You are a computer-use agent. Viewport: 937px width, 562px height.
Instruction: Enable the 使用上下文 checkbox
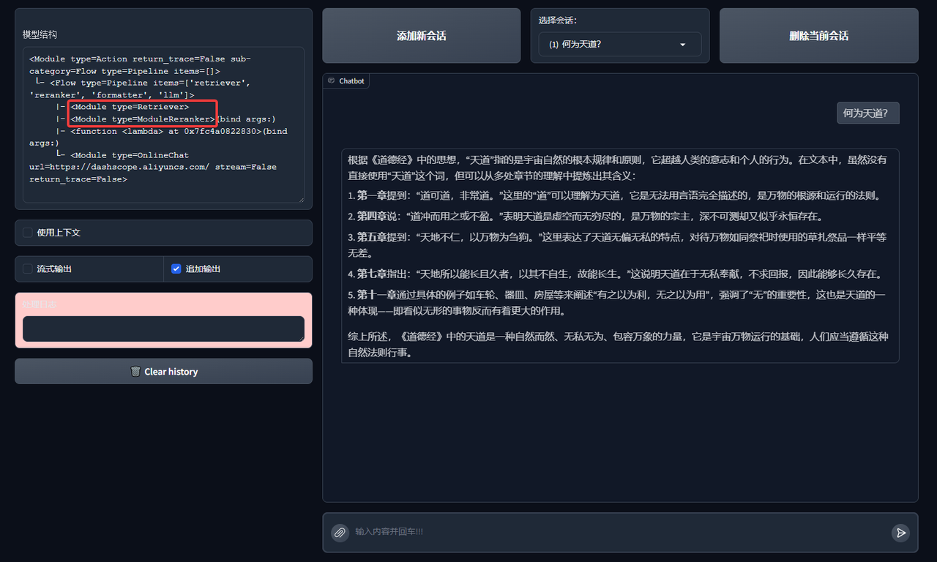28,233
